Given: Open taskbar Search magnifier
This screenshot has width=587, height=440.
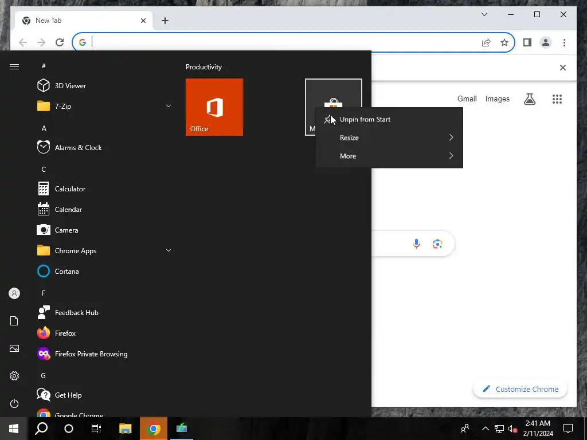Looking at the screenshot, I should [41, 429].
